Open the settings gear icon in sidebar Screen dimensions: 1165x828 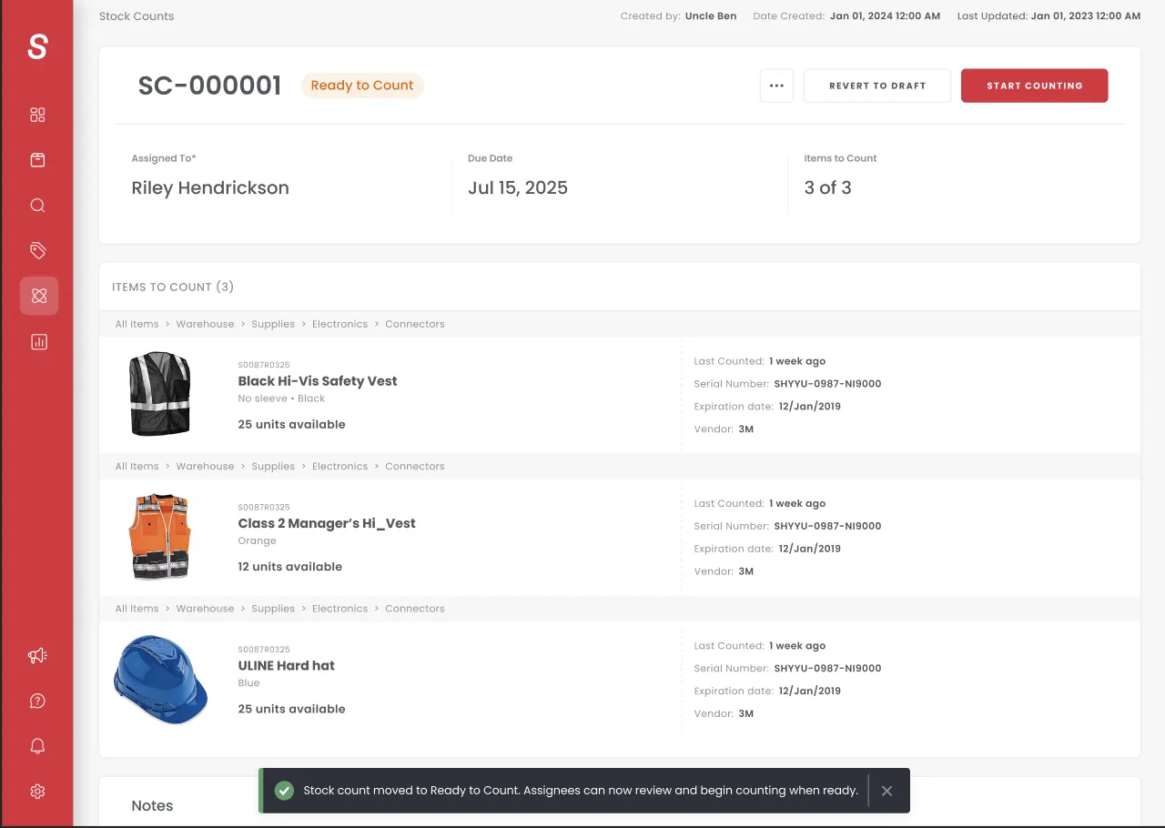[x=37, y=792]
